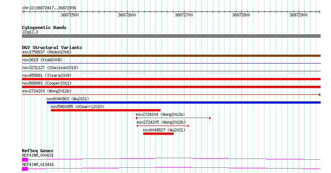Open variant nsv6048827 (Wu2021) label
This screenshot has width=331, height=173.
click(164, 130)
